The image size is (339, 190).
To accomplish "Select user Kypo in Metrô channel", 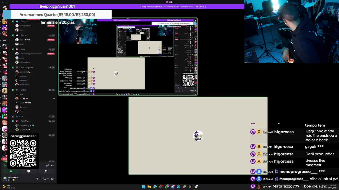I will [23, 40].
